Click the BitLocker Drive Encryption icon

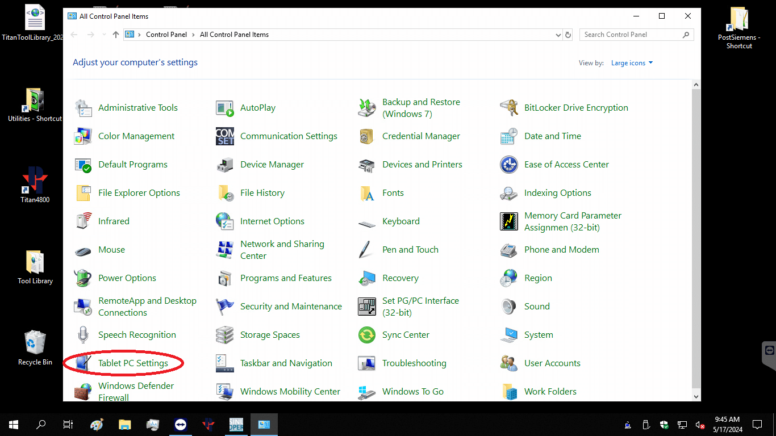tap(509, 108)
